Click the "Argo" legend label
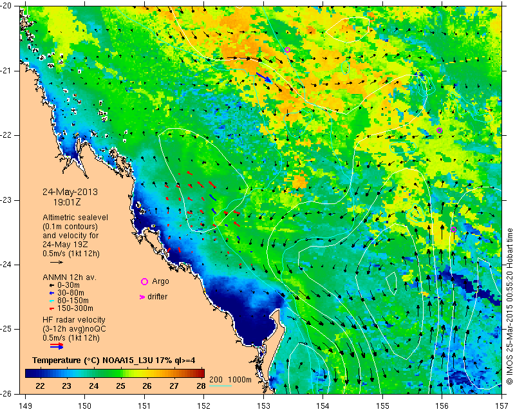This screenshot has height=412, width=515. pos(160,281)
